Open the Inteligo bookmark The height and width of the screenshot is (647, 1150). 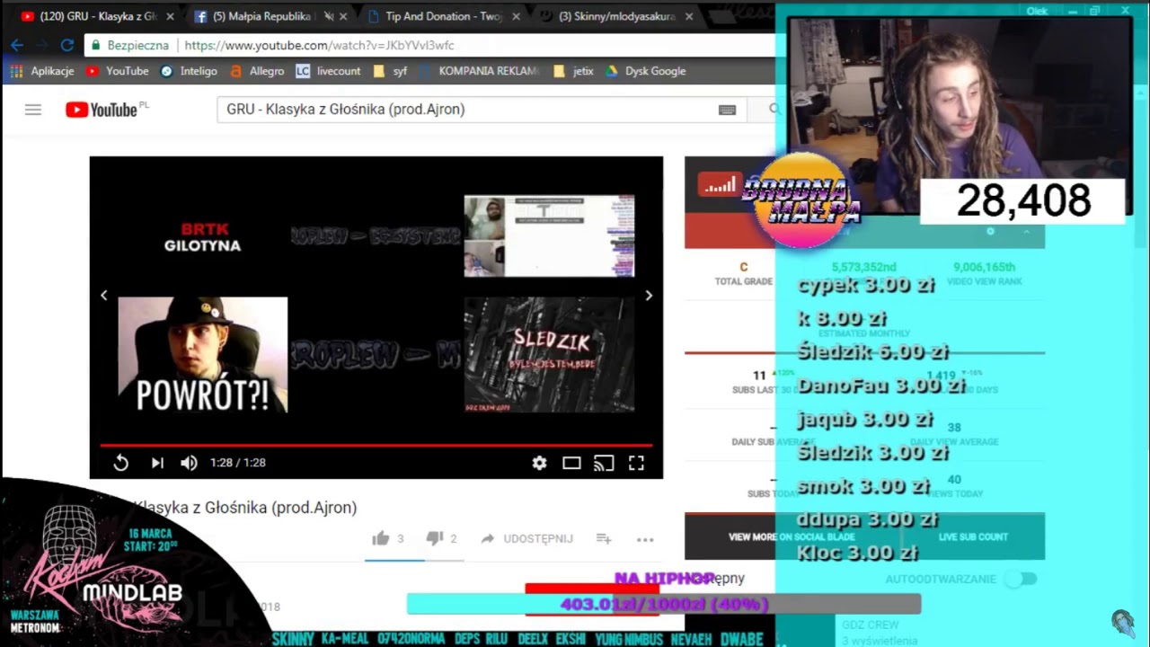pyautogui.click(x=189, y=71)
